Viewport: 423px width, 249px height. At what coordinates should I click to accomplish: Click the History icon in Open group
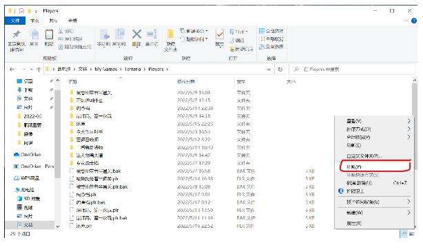coord(231,49)
